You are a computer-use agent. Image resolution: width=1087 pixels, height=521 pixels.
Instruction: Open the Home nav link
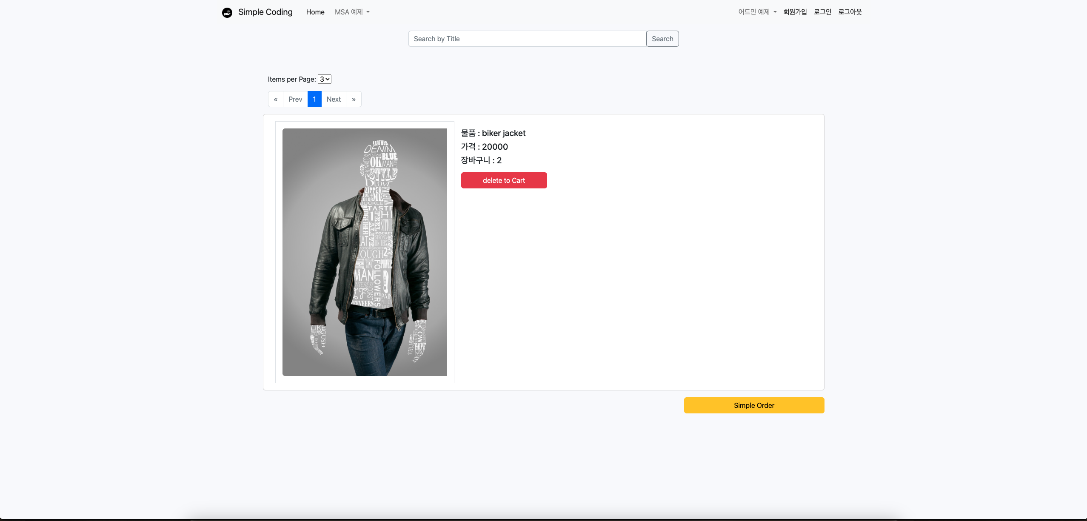pyautogui.click(x=315, y=12)
